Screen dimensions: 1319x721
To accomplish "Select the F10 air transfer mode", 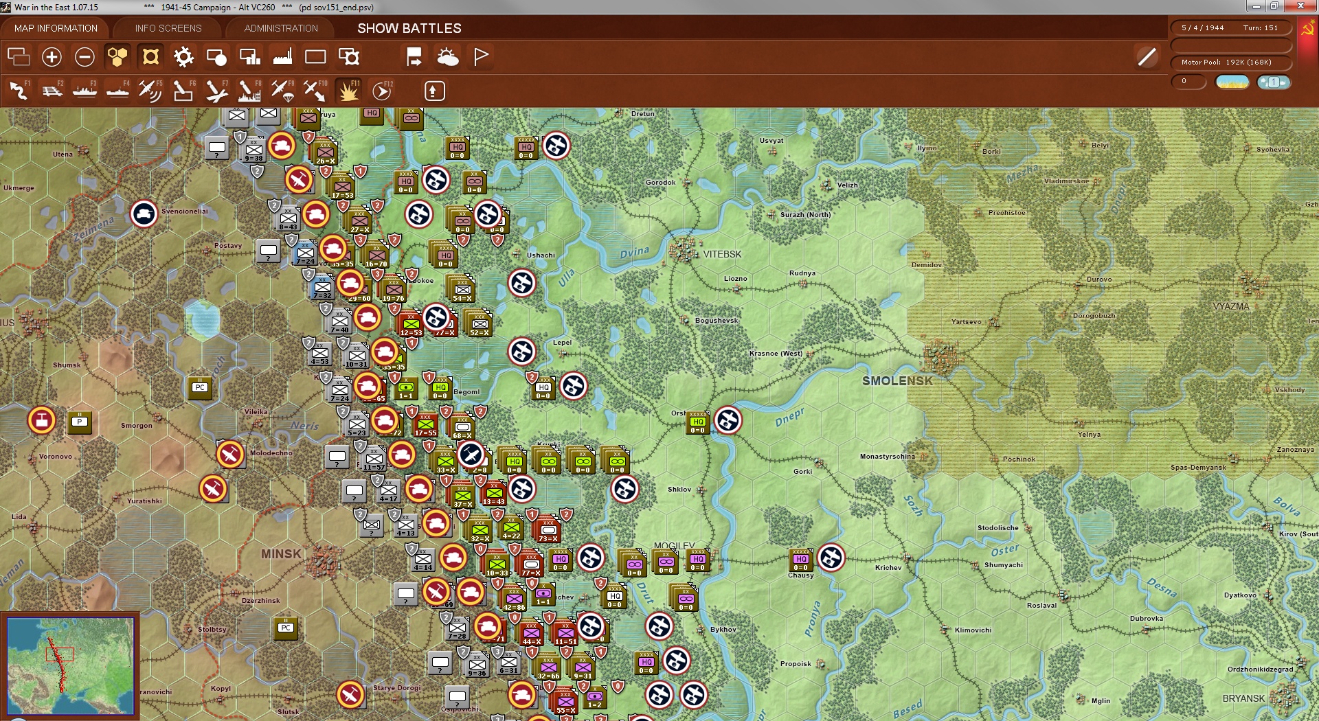I will click(x=315, y=91).
